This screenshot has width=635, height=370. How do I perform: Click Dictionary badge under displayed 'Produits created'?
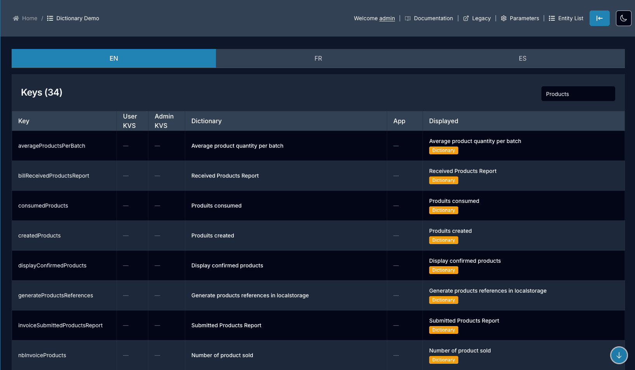tap(444, 240)
